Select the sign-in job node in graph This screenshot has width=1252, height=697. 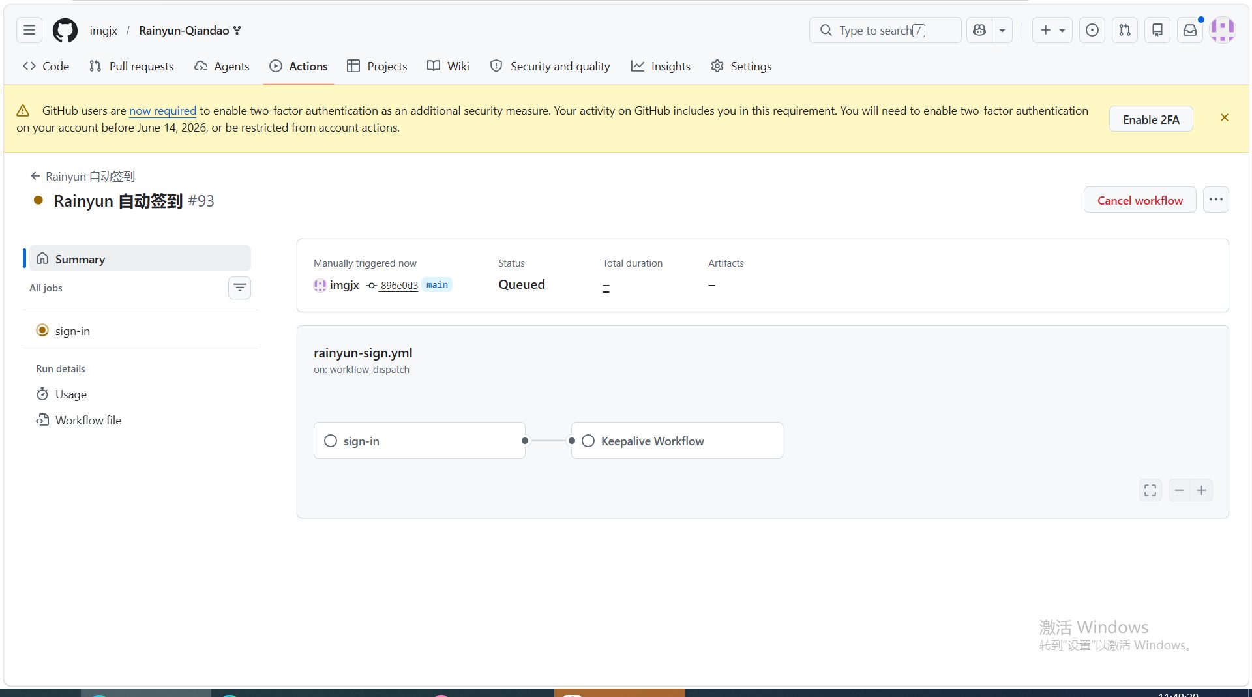coord(419,441)
